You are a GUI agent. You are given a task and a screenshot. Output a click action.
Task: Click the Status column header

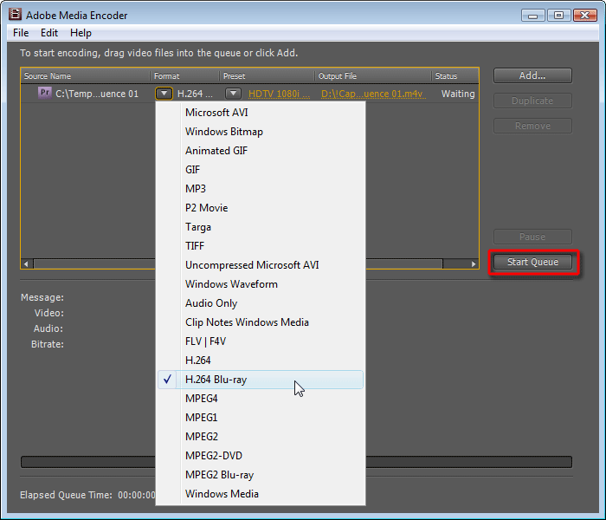pos(455,76)
